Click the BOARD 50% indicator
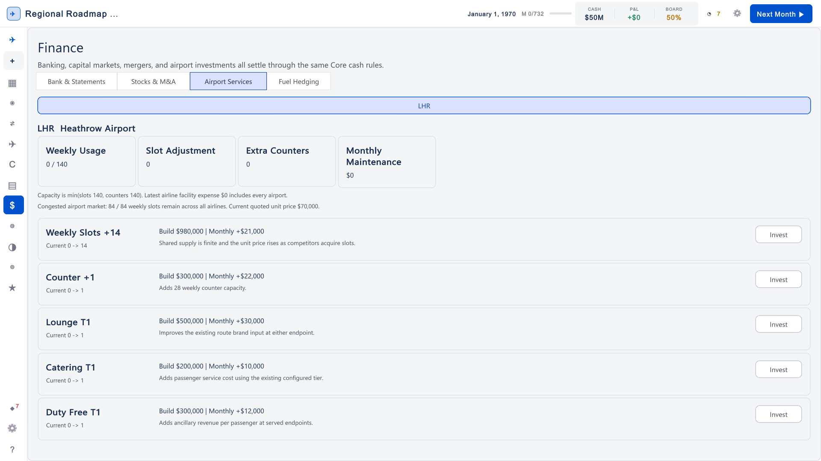Image resolution: width=821 pixels, height=461 pixels. point(674,14)
